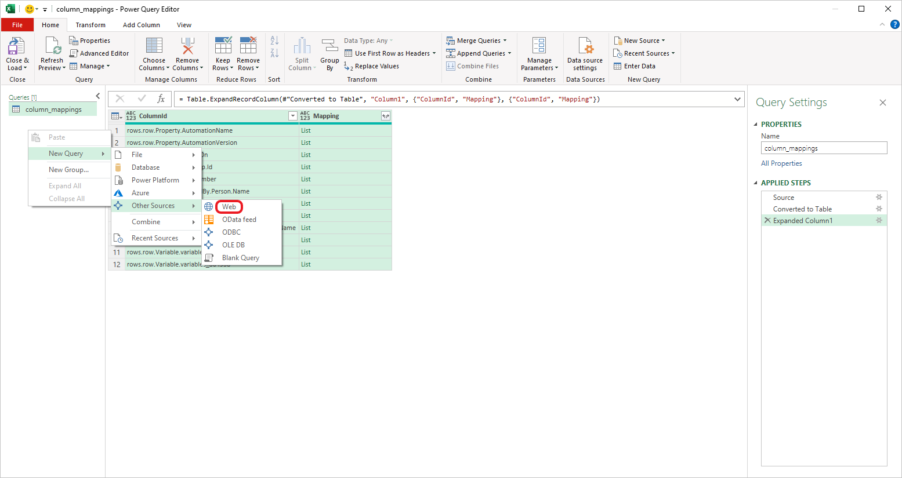Image resolution: width=902 pixels, height=478 pixels.
Task: Collapse the APPLIED STEPS section
Action: tap(756, 183)
